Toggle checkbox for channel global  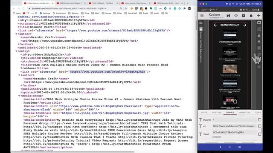pos(260,120)
